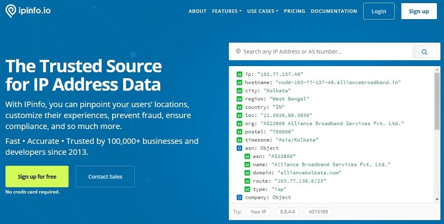Click the hostname value alliancebroadband.in
This screenshot has width=444, height=224.
pyautogui.click(x=338, y=83)
